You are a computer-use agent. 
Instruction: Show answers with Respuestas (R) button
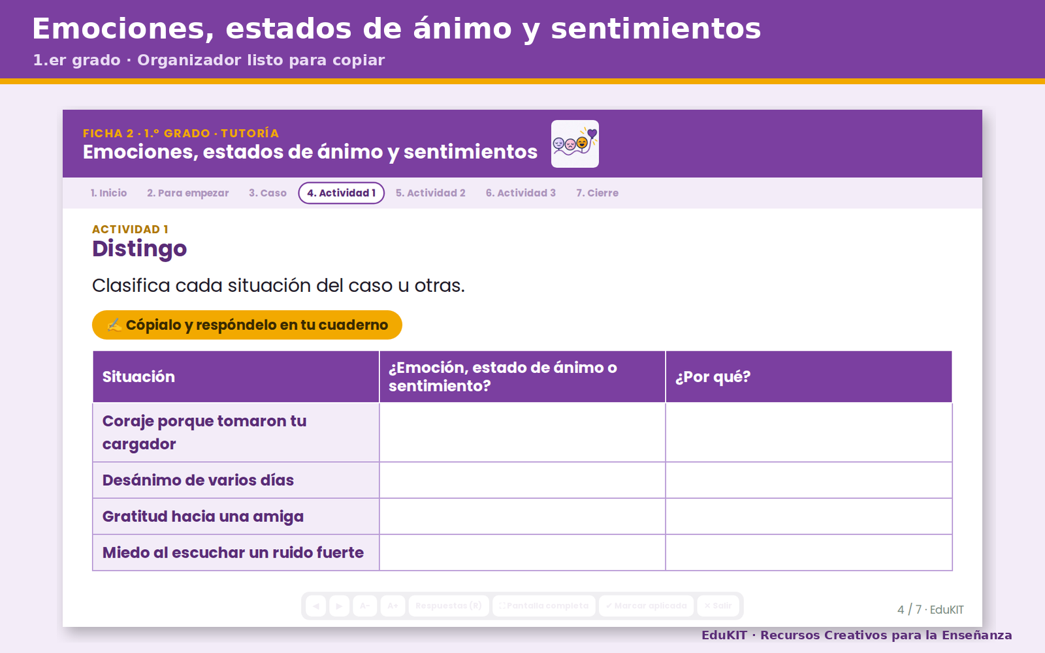point(449,606)
